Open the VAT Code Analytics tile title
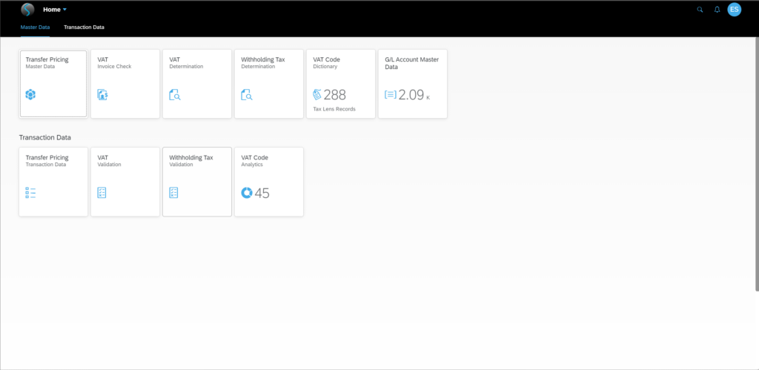This screenshot has width=759, height=370. [x=255, y=157]
